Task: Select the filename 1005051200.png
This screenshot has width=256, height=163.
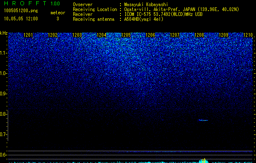Action: [21, 11]
